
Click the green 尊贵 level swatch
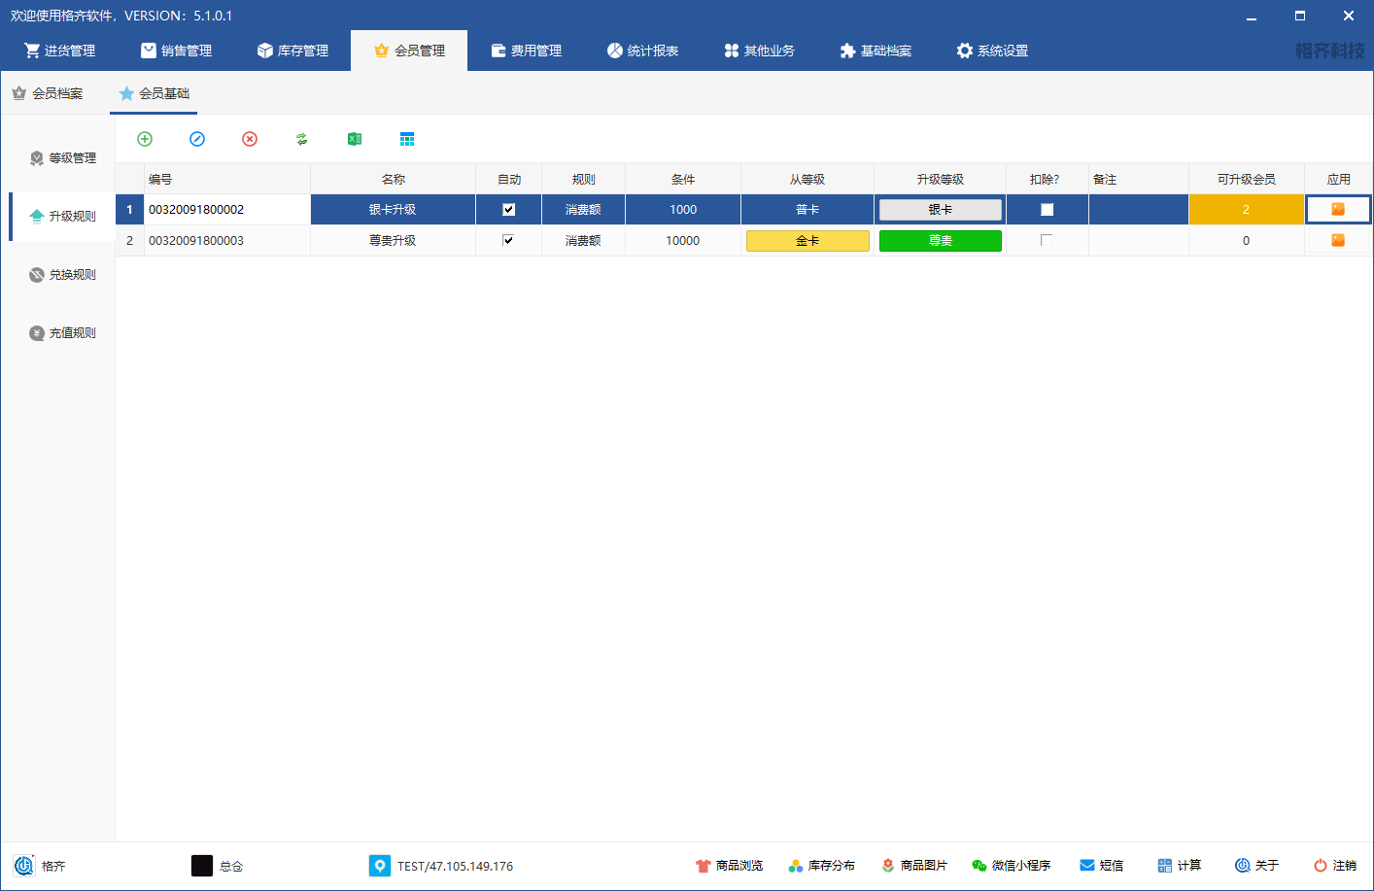[x=941, y=240]
